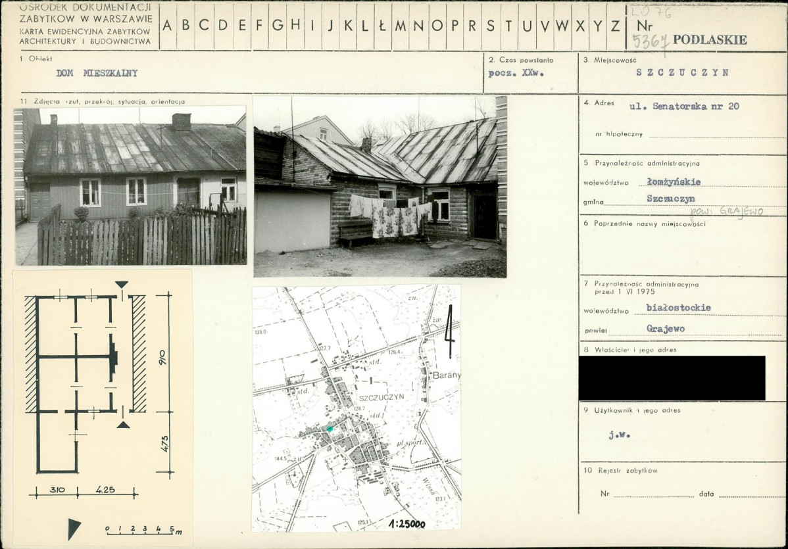The image size is (788, 549).
Task: Click the top entrance triangle on floor plan
Action: [x=122, y=285]
